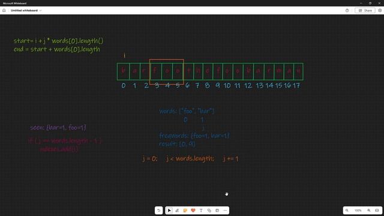This screenshot has width=384, height=216.
Task: Select the array cell containing letter 't'
Action: [x=188, y=71]
